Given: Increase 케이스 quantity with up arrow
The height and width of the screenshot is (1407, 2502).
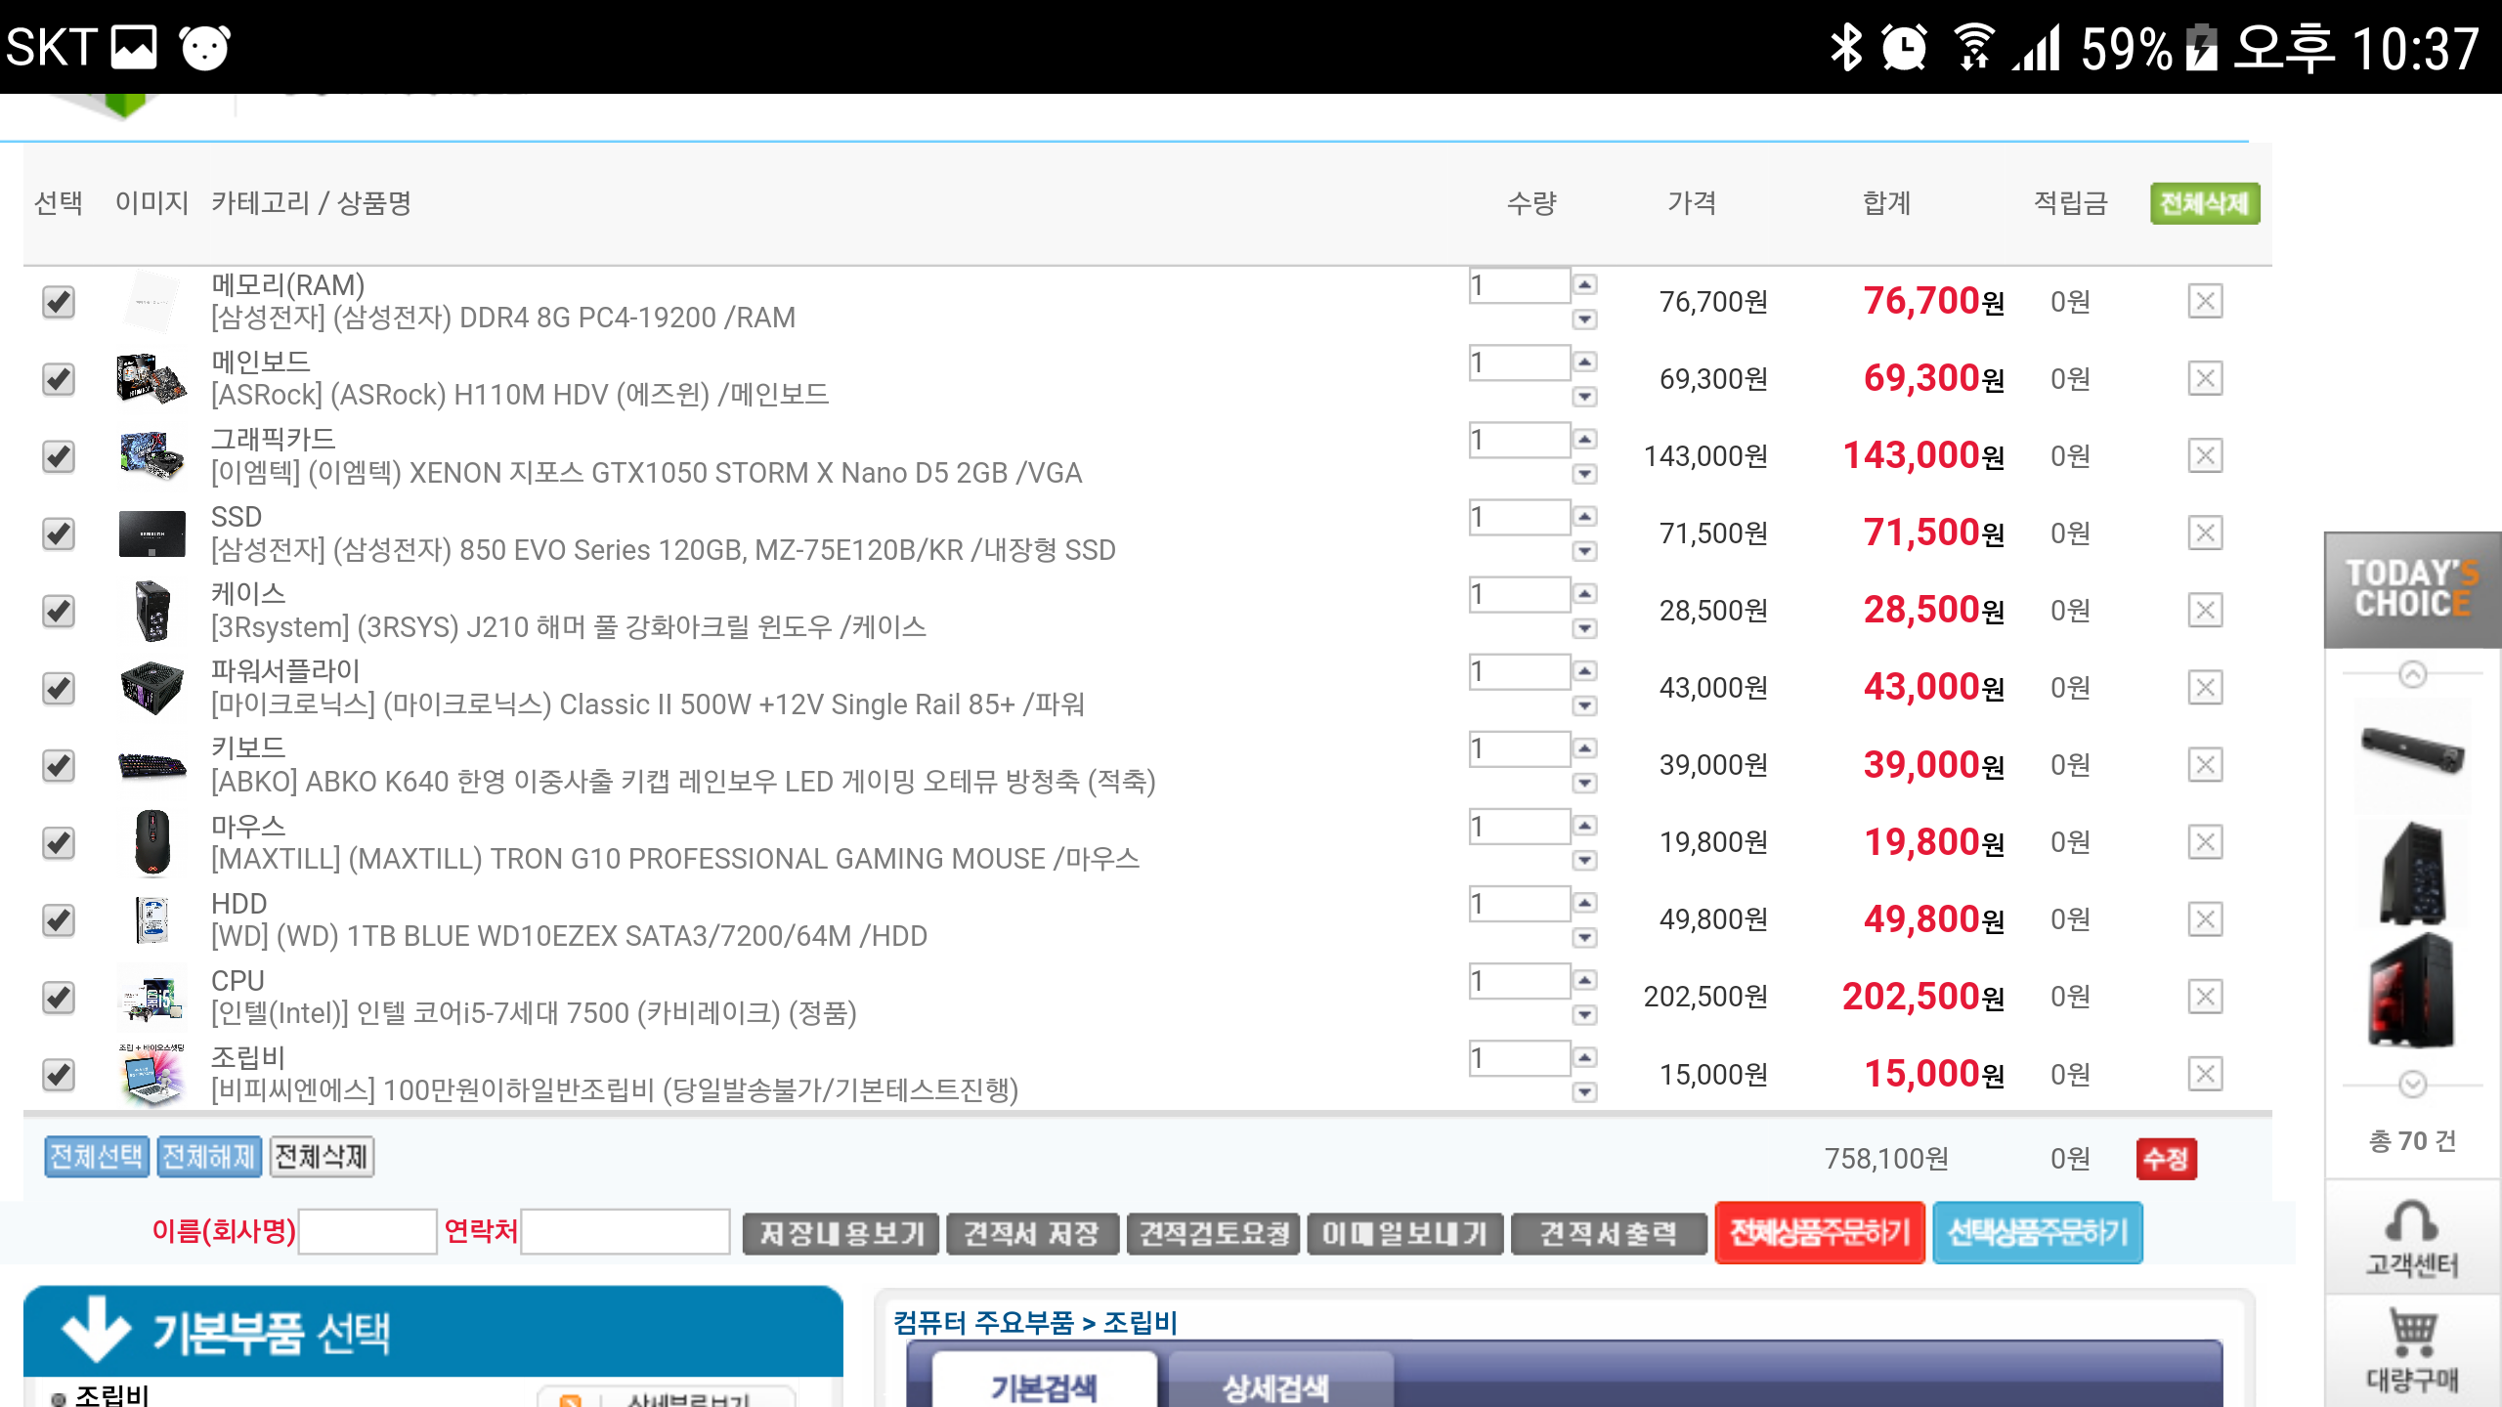Looking at the screenshot, I should click(x=1585, y=593).
